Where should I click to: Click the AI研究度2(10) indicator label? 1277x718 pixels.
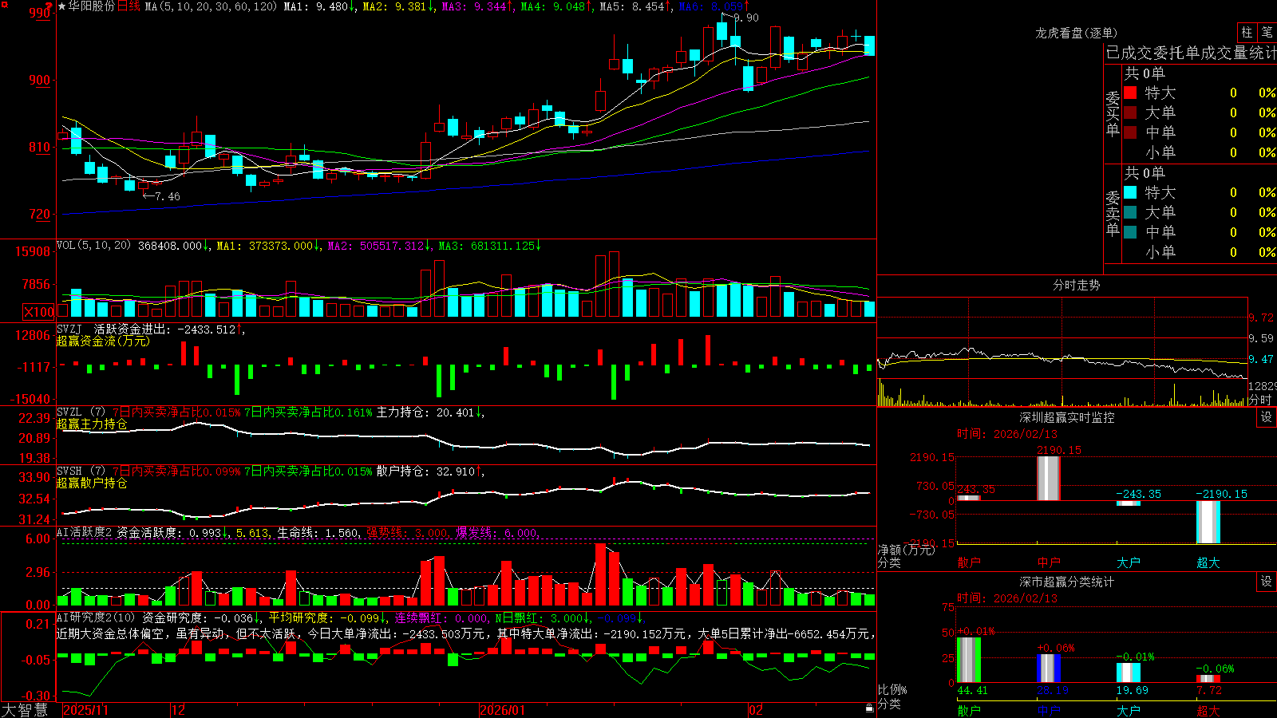(x=96, y=617)
